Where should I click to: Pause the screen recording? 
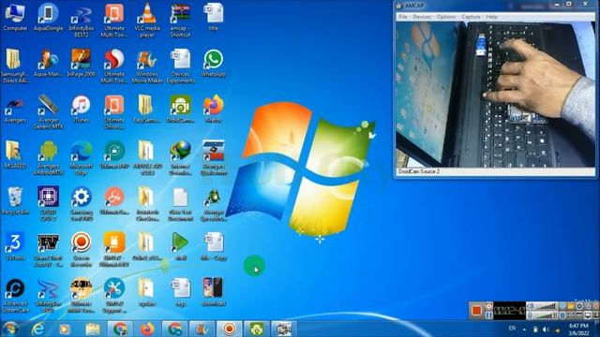488,315
